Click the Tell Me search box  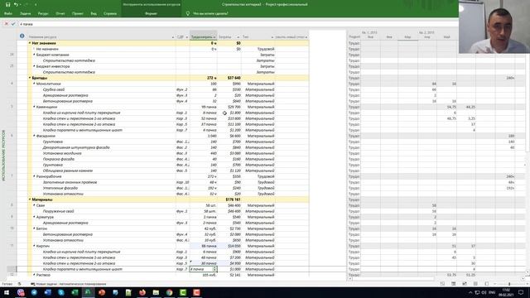[x=210, y=13]
